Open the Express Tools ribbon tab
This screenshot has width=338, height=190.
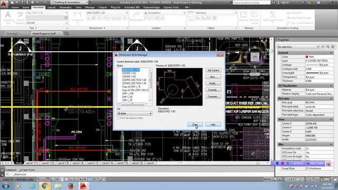tap(171, 7)
